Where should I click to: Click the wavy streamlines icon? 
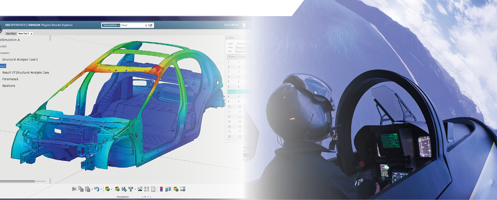pos(140,189)
